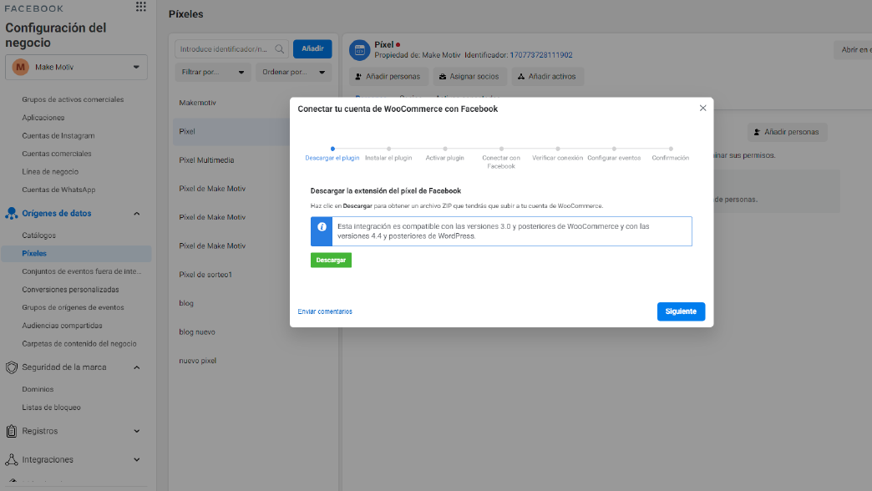
Task: Open the Filtrar por dropdown
Action: [213, 73]
